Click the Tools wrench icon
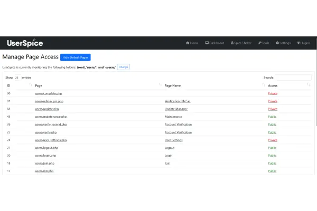This screenshot has width=317, height=211. coord(260,43)
